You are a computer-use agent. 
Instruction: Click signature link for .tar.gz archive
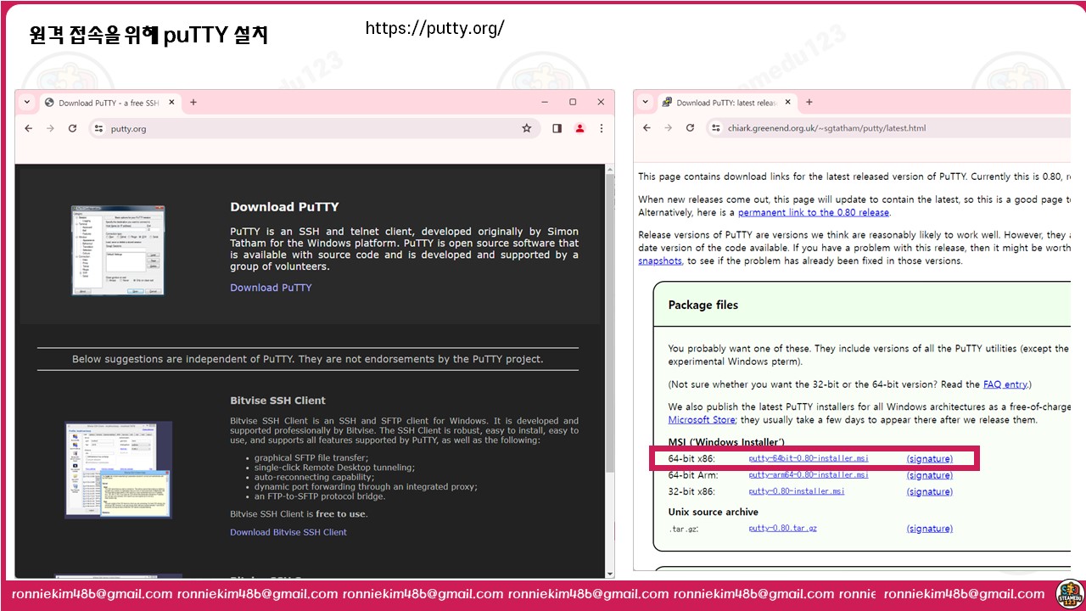(930, 528)
